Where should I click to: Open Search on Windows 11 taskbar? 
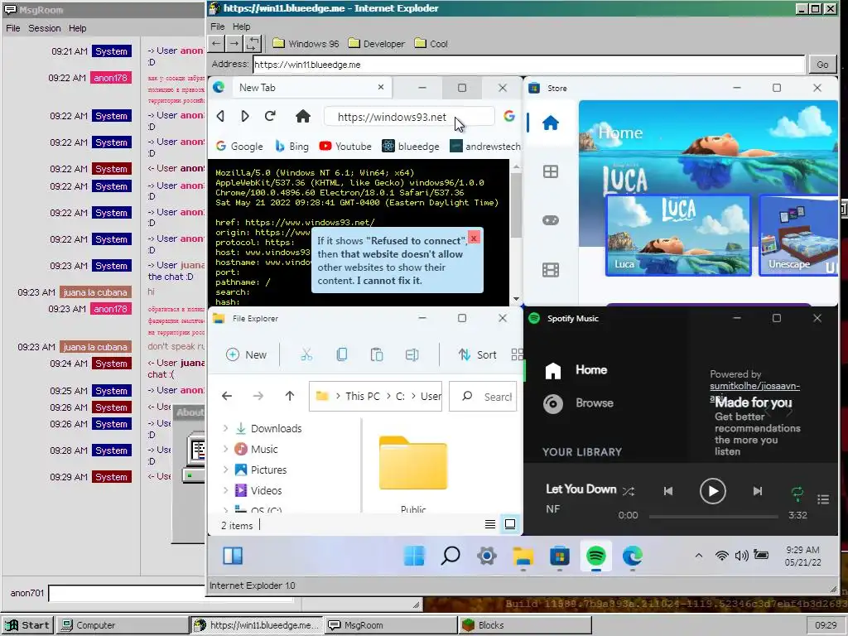[x=450, y=556]
